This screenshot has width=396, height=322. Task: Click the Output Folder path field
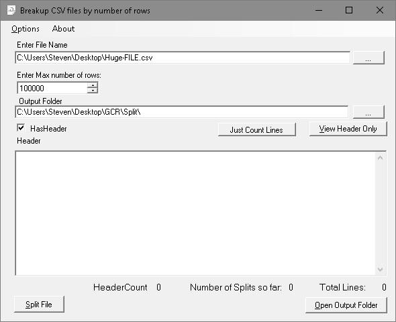(182, 112)
